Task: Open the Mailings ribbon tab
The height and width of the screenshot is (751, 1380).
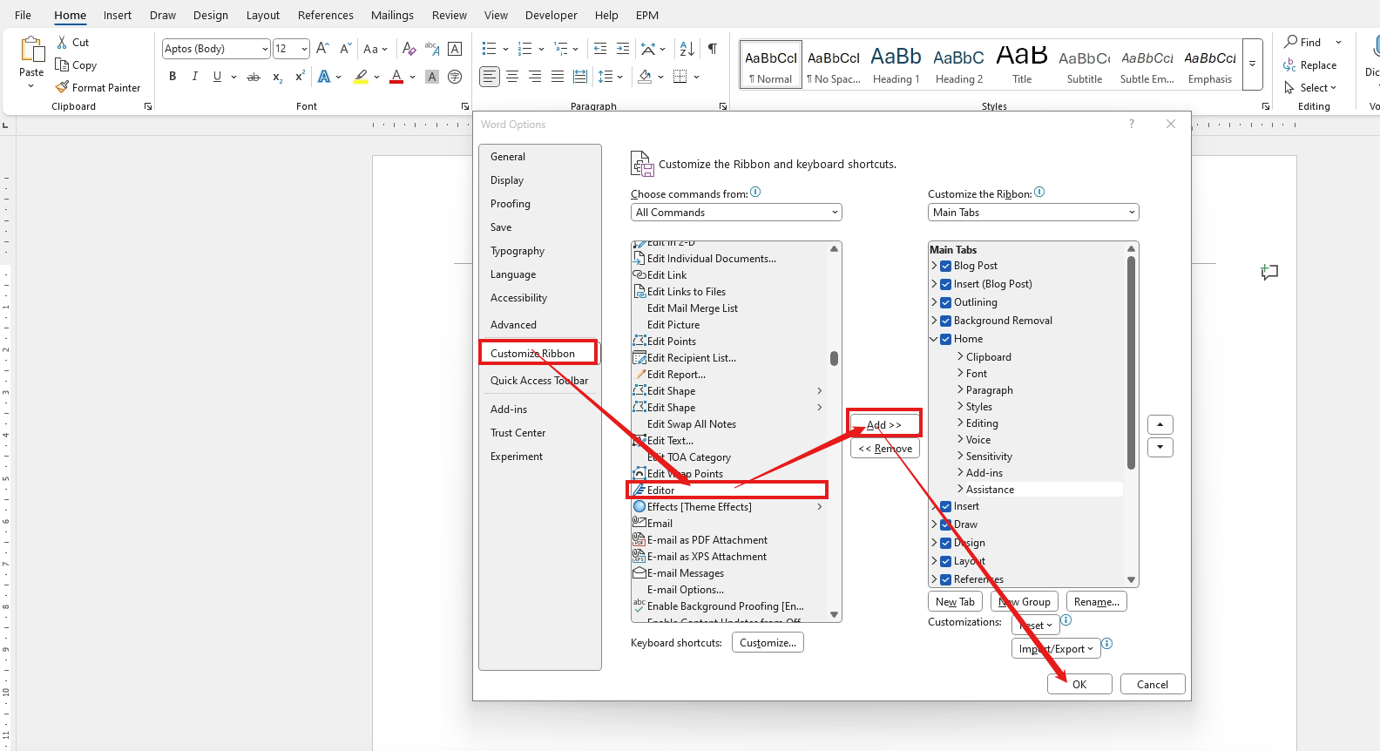Action: pos(392,15)
